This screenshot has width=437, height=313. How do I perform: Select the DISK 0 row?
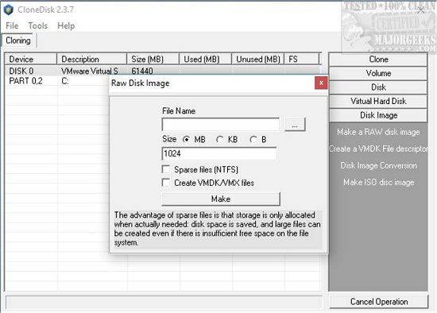point(162,71)
